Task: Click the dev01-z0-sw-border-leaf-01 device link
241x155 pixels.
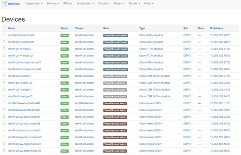Action: tap(24, 103)
